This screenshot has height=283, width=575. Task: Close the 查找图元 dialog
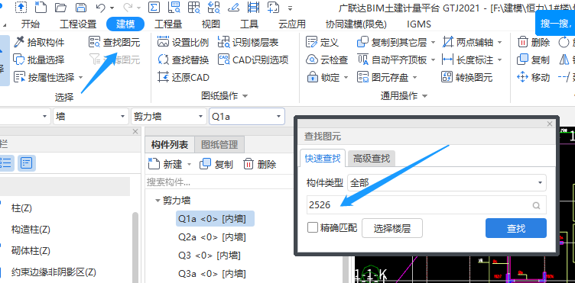(549, 124)
